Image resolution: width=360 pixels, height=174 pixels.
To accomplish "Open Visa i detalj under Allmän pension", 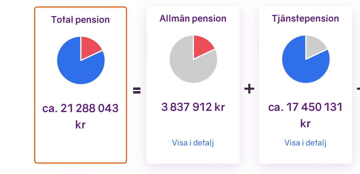I will click(193, 143).
